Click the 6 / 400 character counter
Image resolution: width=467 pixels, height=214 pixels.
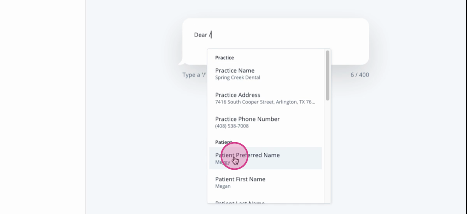point(360,75)
